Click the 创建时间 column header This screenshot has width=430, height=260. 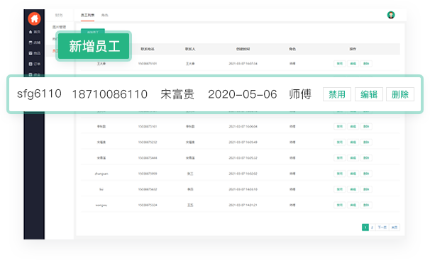point(243,49)
